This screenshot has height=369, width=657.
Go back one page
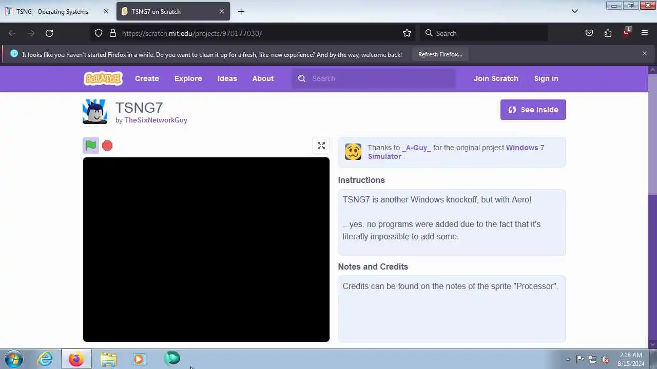pyautogui.click(x=12, y=33)
